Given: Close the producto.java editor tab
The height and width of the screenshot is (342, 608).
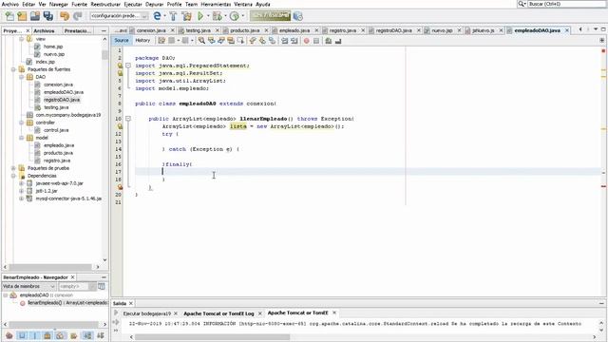Looking at the screenshot, I should 266,30.
